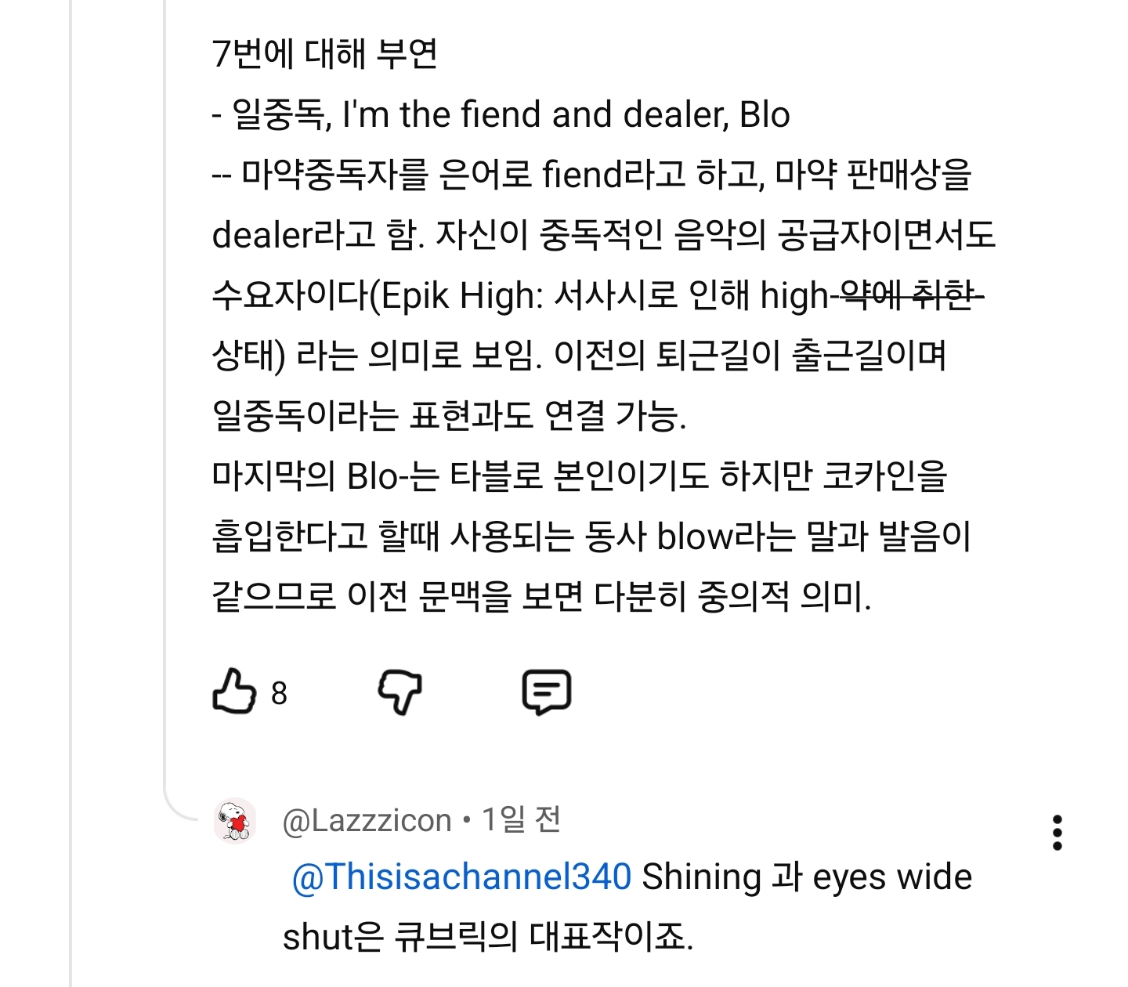Open the reply speech-bubble icon

pyautogui.click(x=546, y=692)
